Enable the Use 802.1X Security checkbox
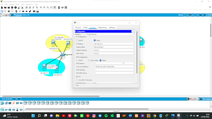 (x=77, y=80)
